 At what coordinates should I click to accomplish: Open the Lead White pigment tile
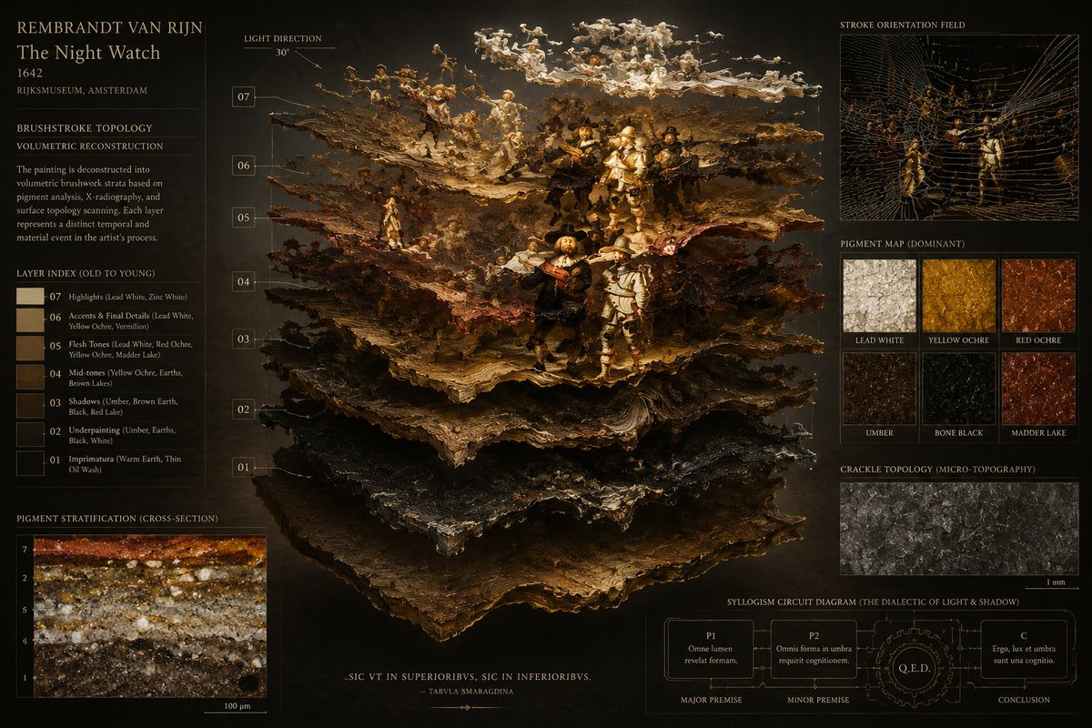tap(879, 296)
